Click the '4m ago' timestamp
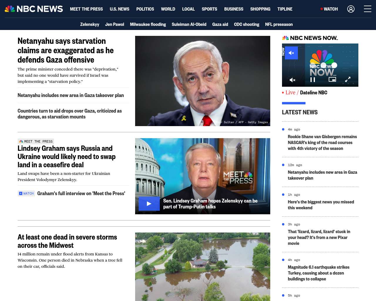Image resolution: width=376 pixels, height=301 pixels. point(294,129)
